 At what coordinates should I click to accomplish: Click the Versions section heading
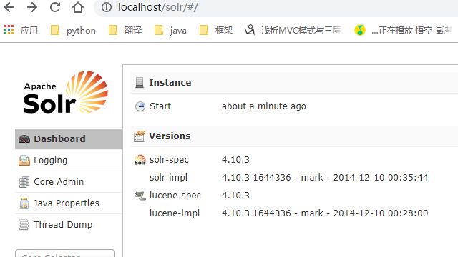tap(170, 136)
